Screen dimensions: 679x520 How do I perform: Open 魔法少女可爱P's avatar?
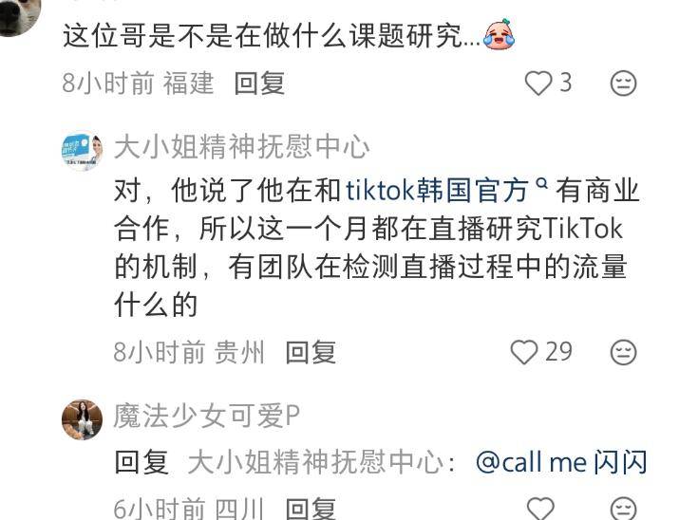83,419
